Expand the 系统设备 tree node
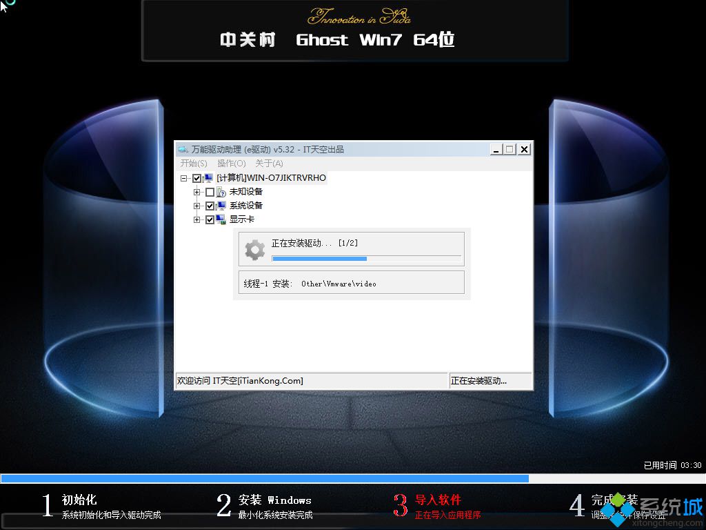 pos(196,206)
